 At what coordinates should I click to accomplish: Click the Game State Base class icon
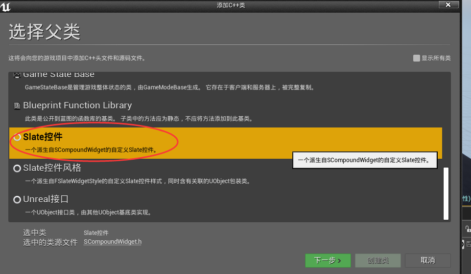coord(17,75)
